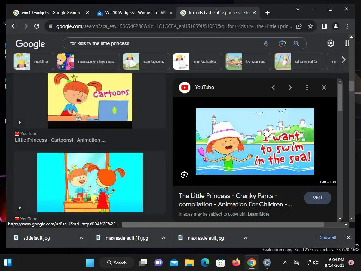Search by image with Google Lens
361x271 pixels.
point(282,43)
